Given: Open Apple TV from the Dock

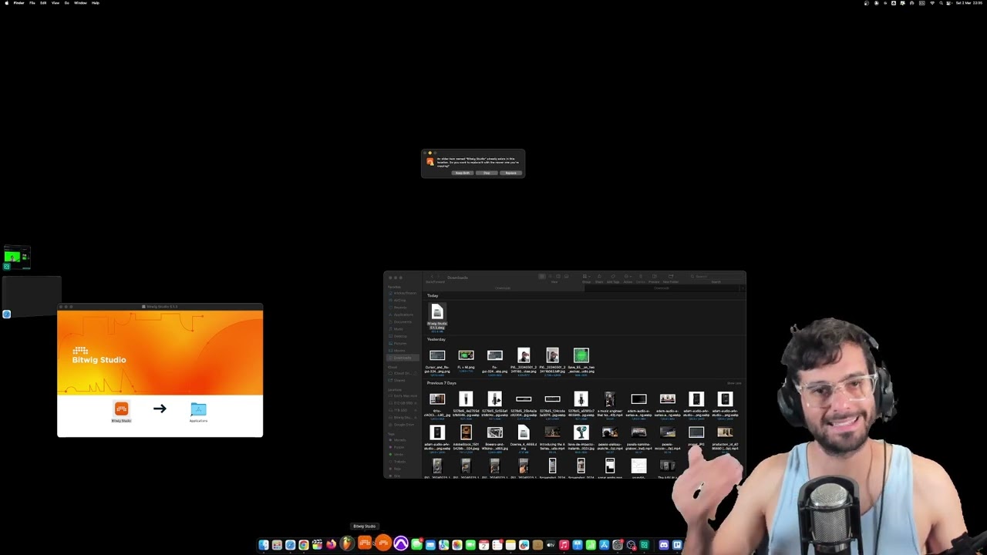Looking at the screenshot, I should [551, 545].
